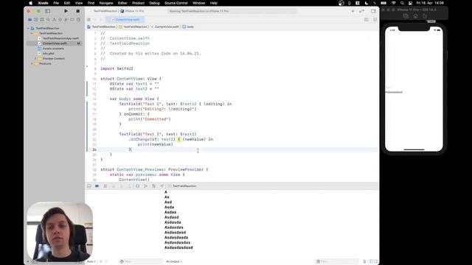Open the All Output console menu
The image size is (472, 265).
(x=175, y=261)
